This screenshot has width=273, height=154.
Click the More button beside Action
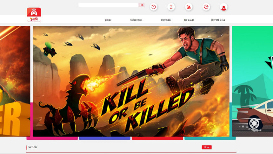click(x=206, y=147)
